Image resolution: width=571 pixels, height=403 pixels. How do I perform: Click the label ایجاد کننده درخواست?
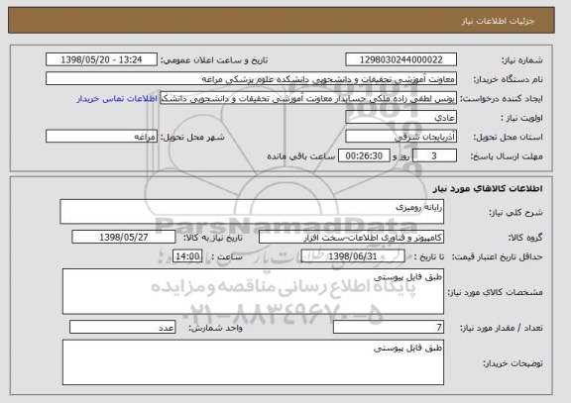click(501, 99)
